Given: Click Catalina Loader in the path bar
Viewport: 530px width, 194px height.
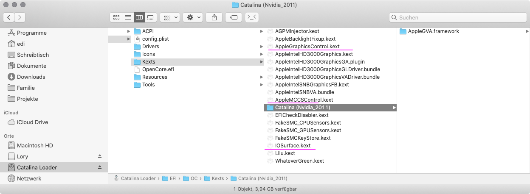Looking at the screenshot, I should (x=135, y=178).
